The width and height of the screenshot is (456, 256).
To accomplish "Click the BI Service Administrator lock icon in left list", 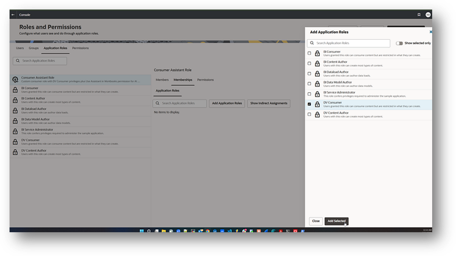I will coord(15,131).
